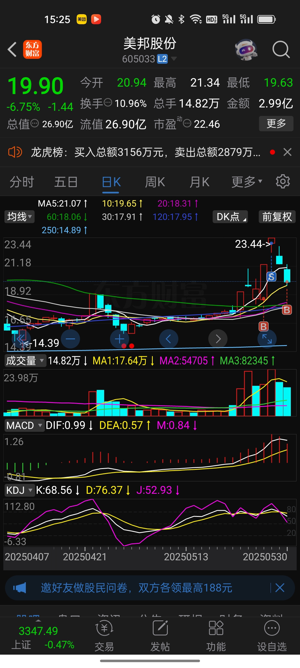The width and height of the screenshot is (300, 668).
Task: Expand the 更多 chart period dropdown
Action: (x=247, y=182)
